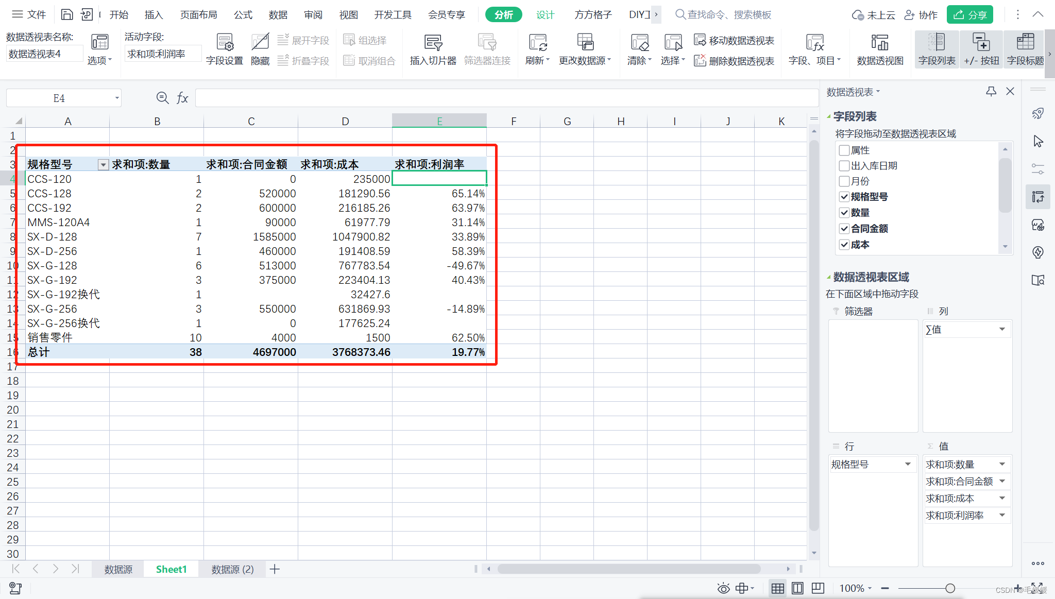This screenshot has width=1055, height=599.
Task: Open 更改数据源 change data source
Action: tap(585, 49)
